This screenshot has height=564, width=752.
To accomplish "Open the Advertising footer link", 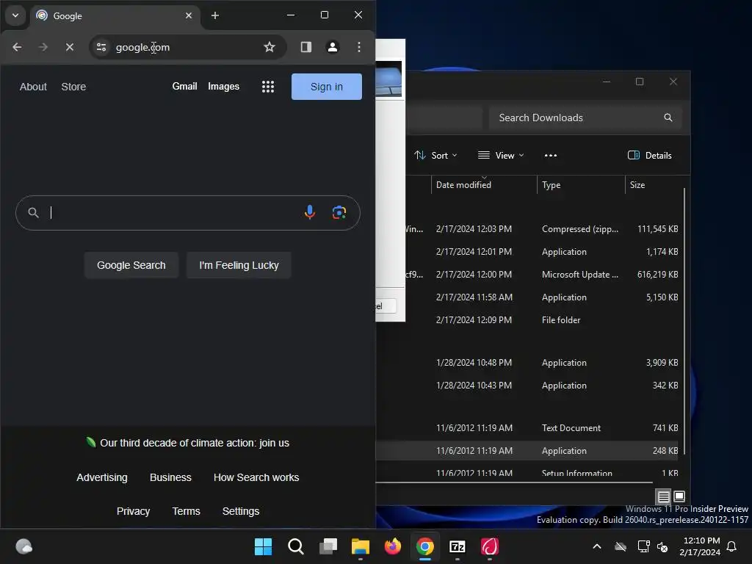I will pos(102,477).
